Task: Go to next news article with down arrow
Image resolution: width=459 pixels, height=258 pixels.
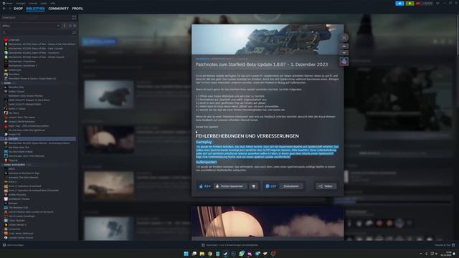Action: (x=344, y=52)
